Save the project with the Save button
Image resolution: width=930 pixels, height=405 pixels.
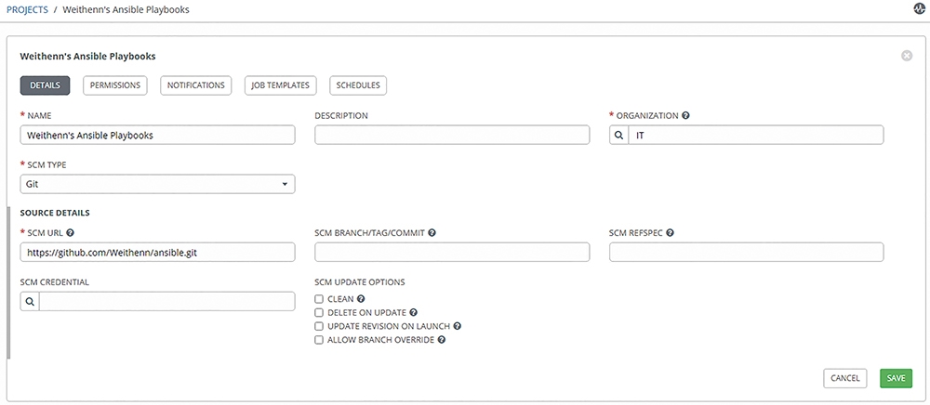coord(897,378)
